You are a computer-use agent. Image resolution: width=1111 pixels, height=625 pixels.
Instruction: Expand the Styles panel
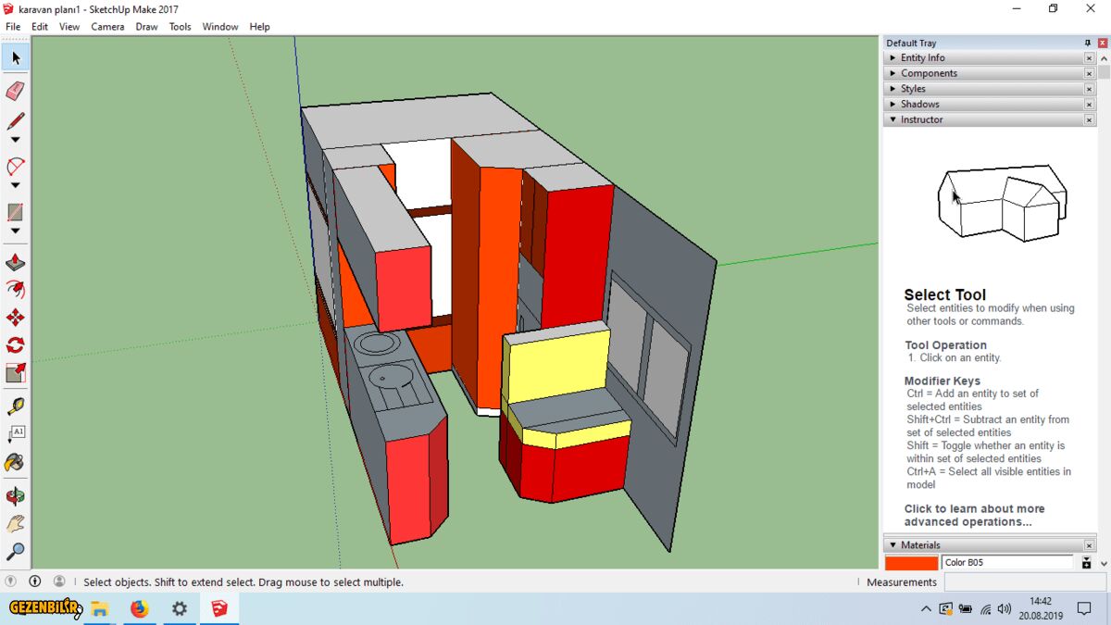pos(983,89)
